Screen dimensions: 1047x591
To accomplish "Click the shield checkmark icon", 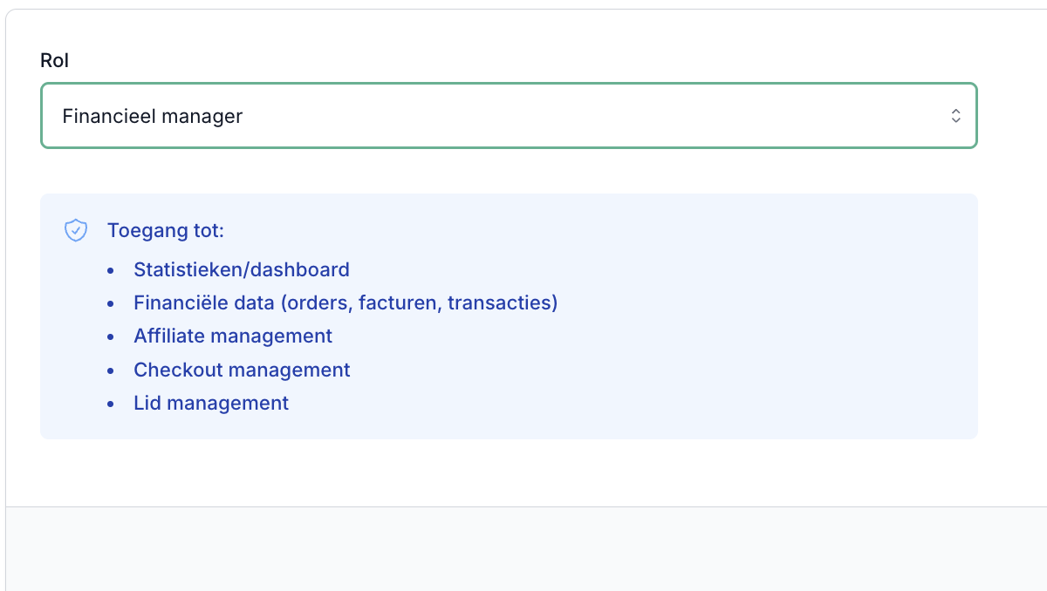I will pyautogui.click(x=76, y=231).
